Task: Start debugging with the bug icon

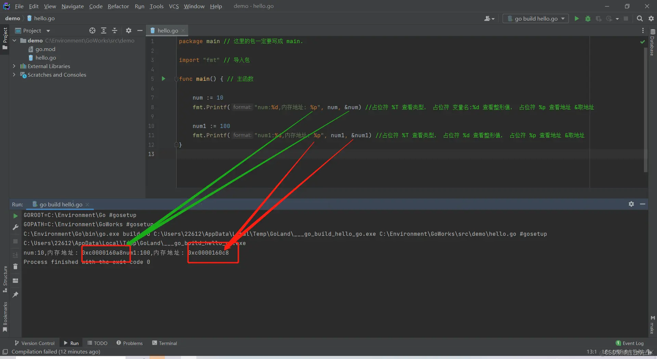Action: [588, 18]
